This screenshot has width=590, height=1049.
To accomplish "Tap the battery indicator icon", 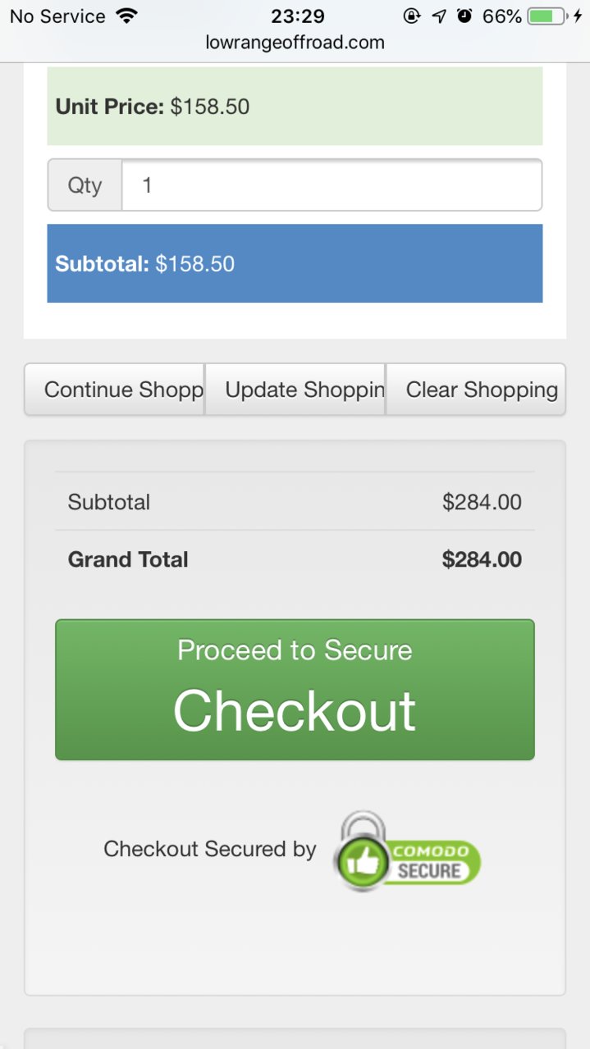I will coord(546,16).
